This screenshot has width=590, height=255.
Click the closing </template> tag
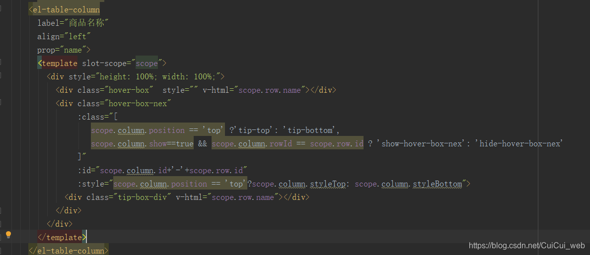coord(62,238)
